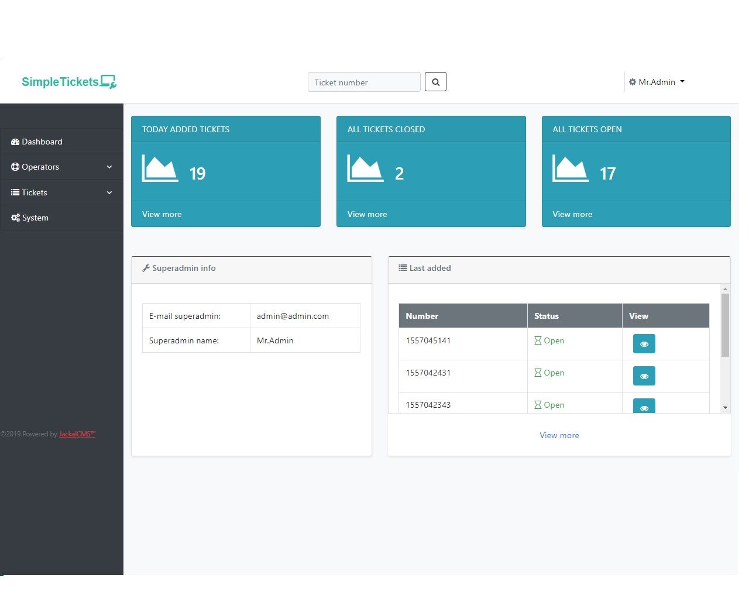
Task: Click the ALL TICKETS OPEN card title
Action: tap(587, 129)
